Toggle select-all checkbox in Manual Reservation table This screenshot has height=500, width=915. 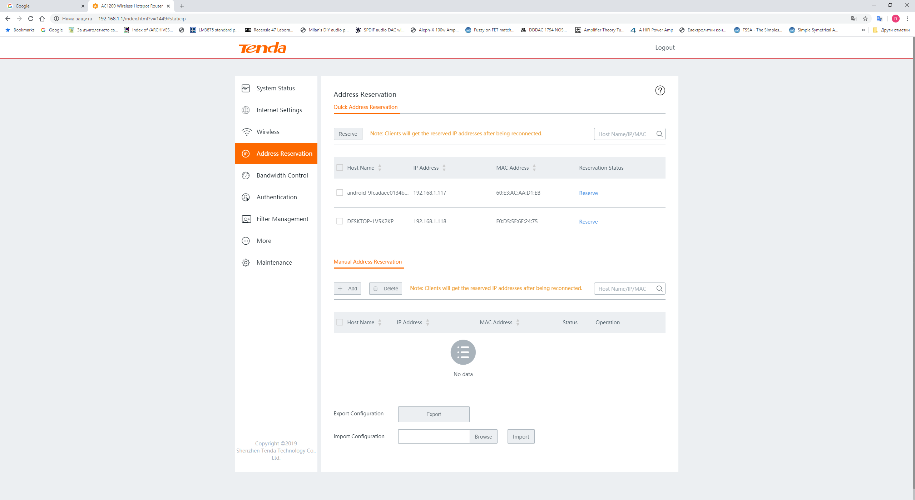pos(340,322)
